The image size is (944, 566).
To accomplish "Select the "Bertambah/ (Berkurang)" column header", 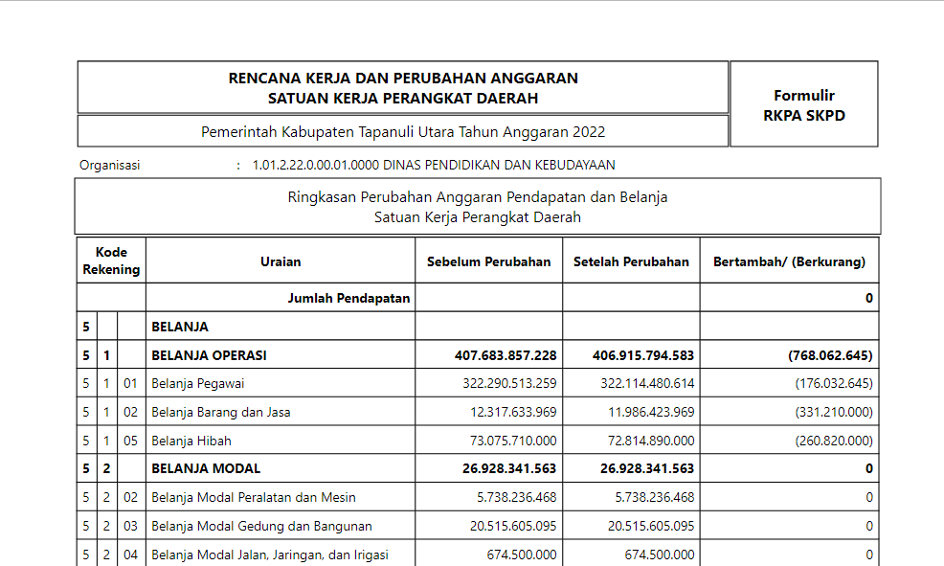I will point(789,261).
